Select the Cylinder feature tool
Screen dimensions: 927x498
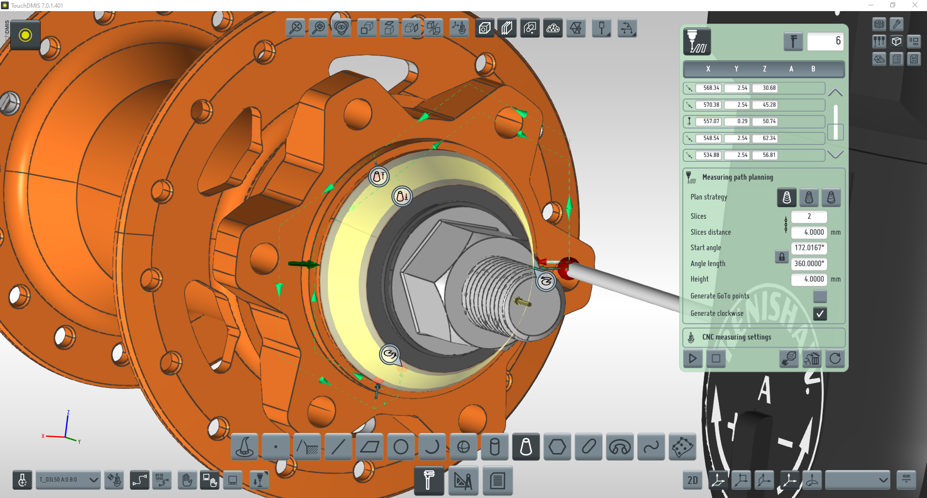pos(494,447)
